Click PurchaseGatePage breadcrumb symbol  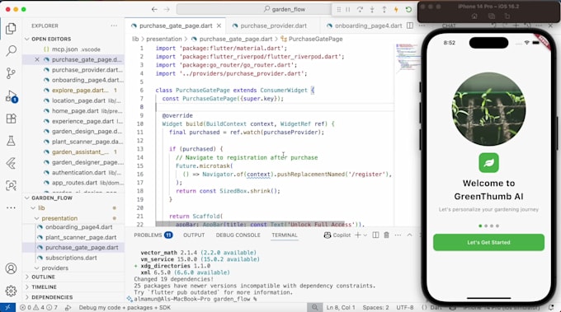315,39
